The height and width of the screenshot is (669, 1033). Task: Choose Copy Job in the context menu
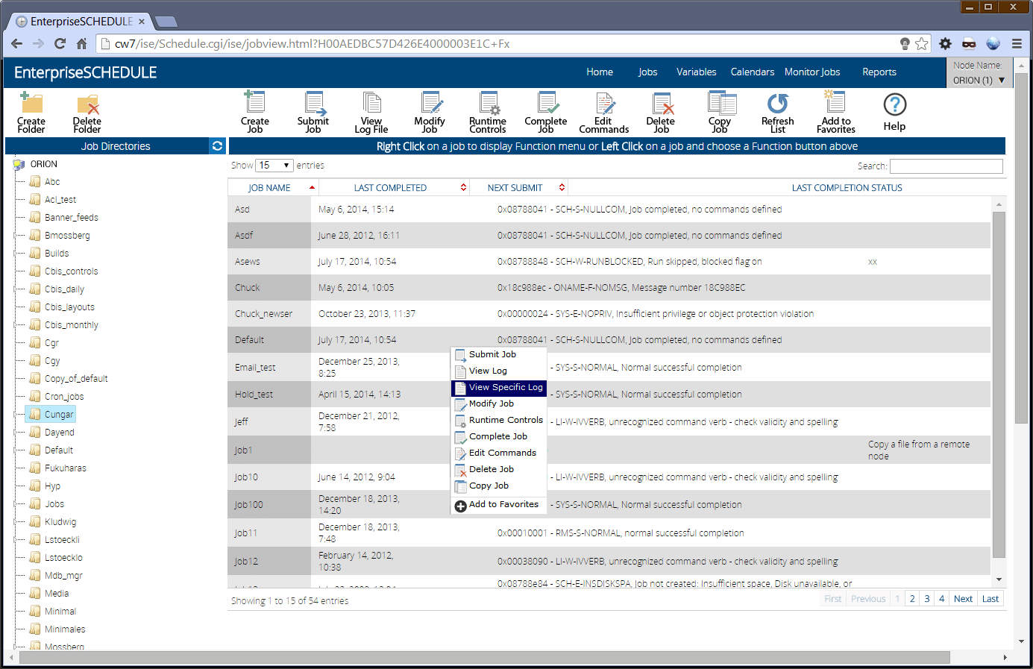click(499, 486)
